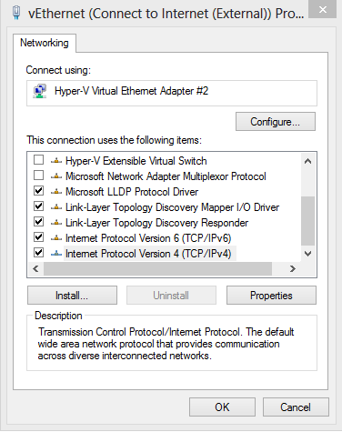Select the Networking tab
The image size is (342, 432).
pyautogui.click(x=45, y=43)
